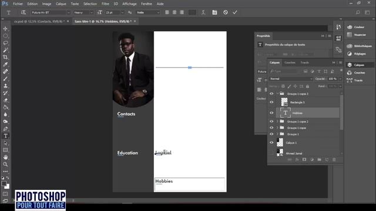376x211 pixels.
Task: Align text right in options bar
Action: pyautogui.click(x=182, y=12)
